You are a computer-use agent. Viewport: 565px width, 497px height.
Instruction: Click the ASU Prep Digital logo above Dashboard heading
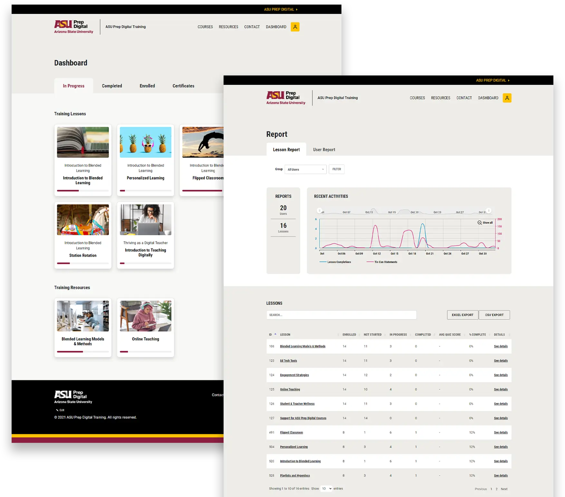coord(73,27)
